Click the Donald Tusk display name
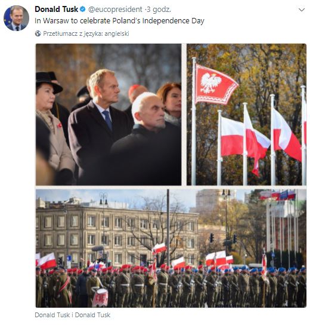 pyautogui.click(x=57, y=9)
